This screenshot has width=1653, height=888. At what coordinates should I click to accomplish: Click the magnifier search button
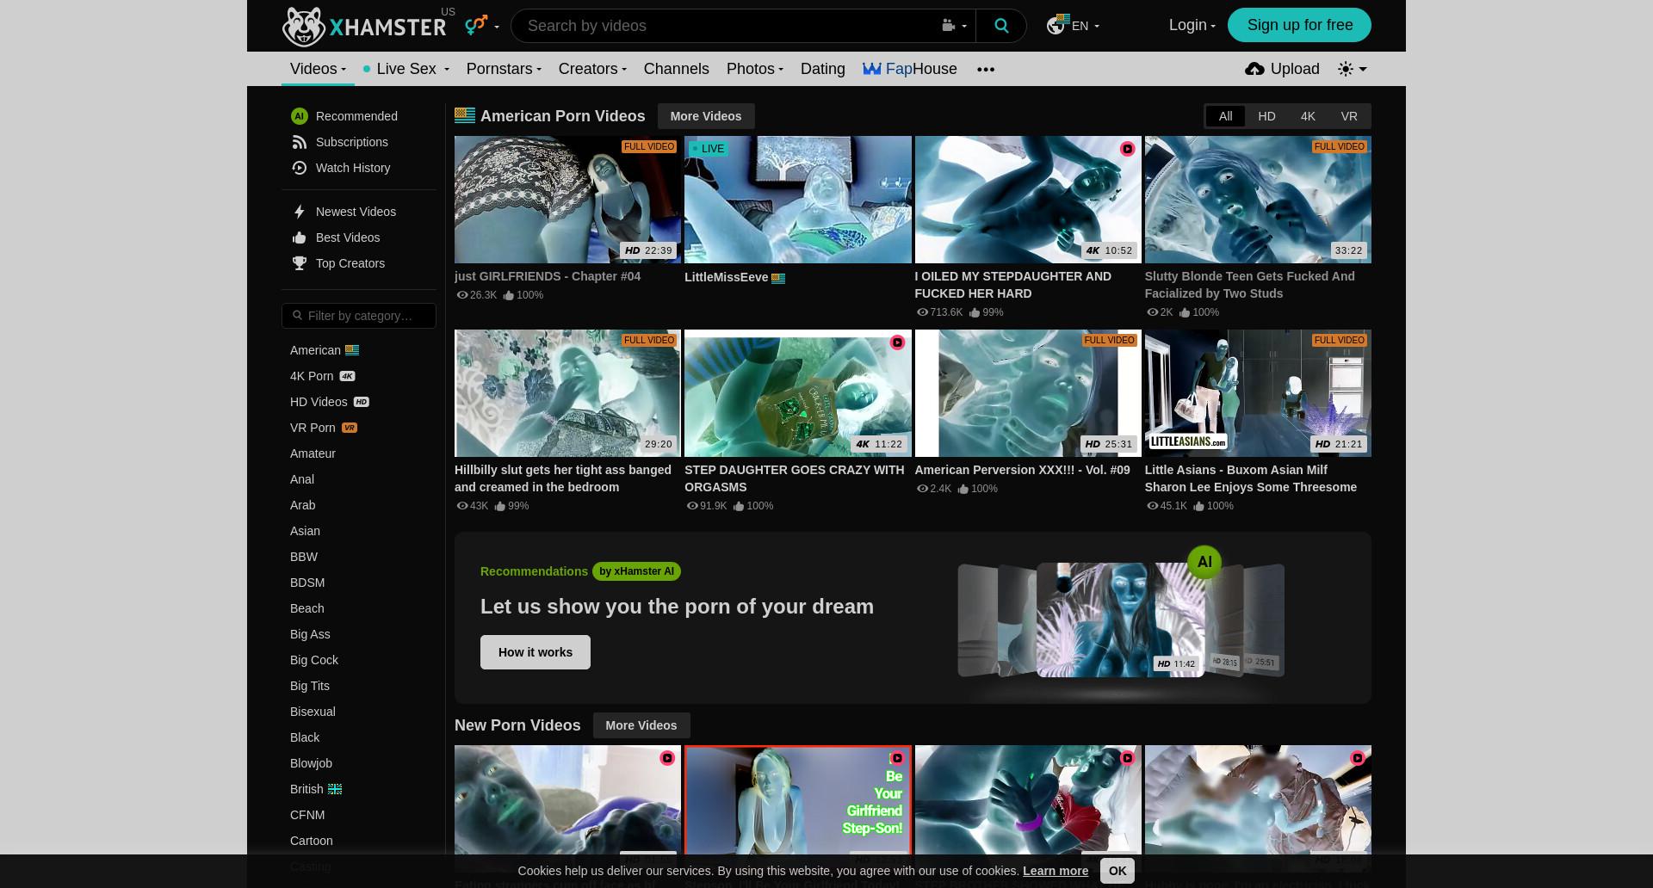[x=1001, y=26]
